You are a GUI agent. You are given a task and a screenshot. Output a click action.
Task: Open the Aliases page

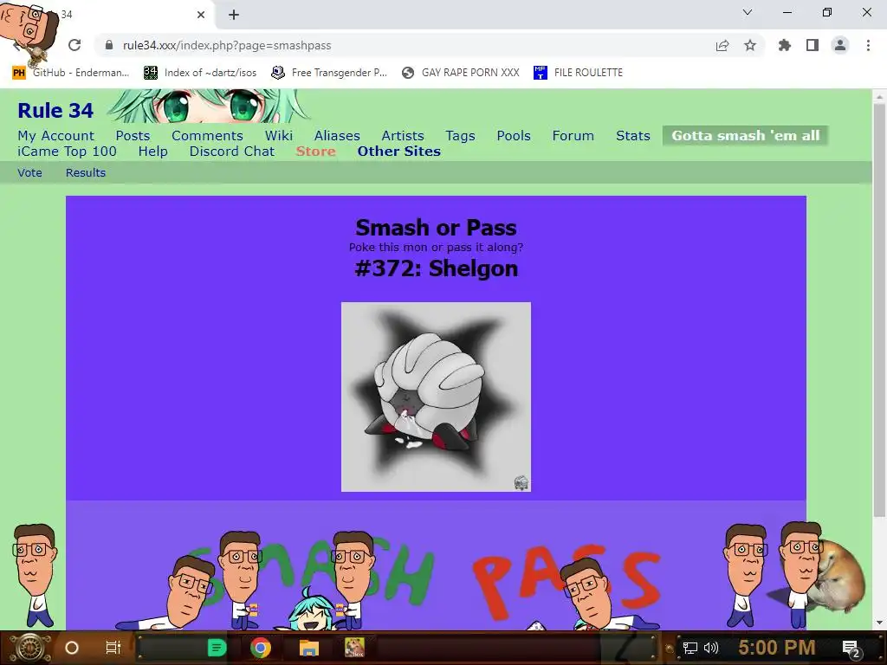(x=337, y=136)
